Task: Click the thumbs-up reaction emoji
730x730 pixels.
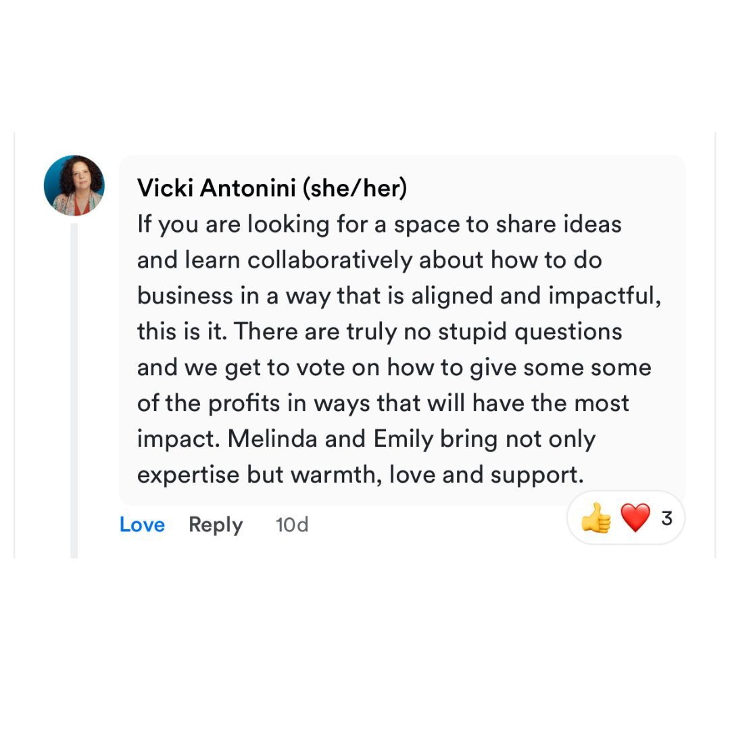Action: (x=595, y=519)
